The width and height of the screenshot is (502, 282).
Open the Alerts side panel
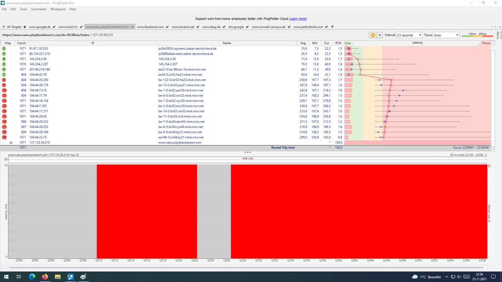(x=498, y=35)
